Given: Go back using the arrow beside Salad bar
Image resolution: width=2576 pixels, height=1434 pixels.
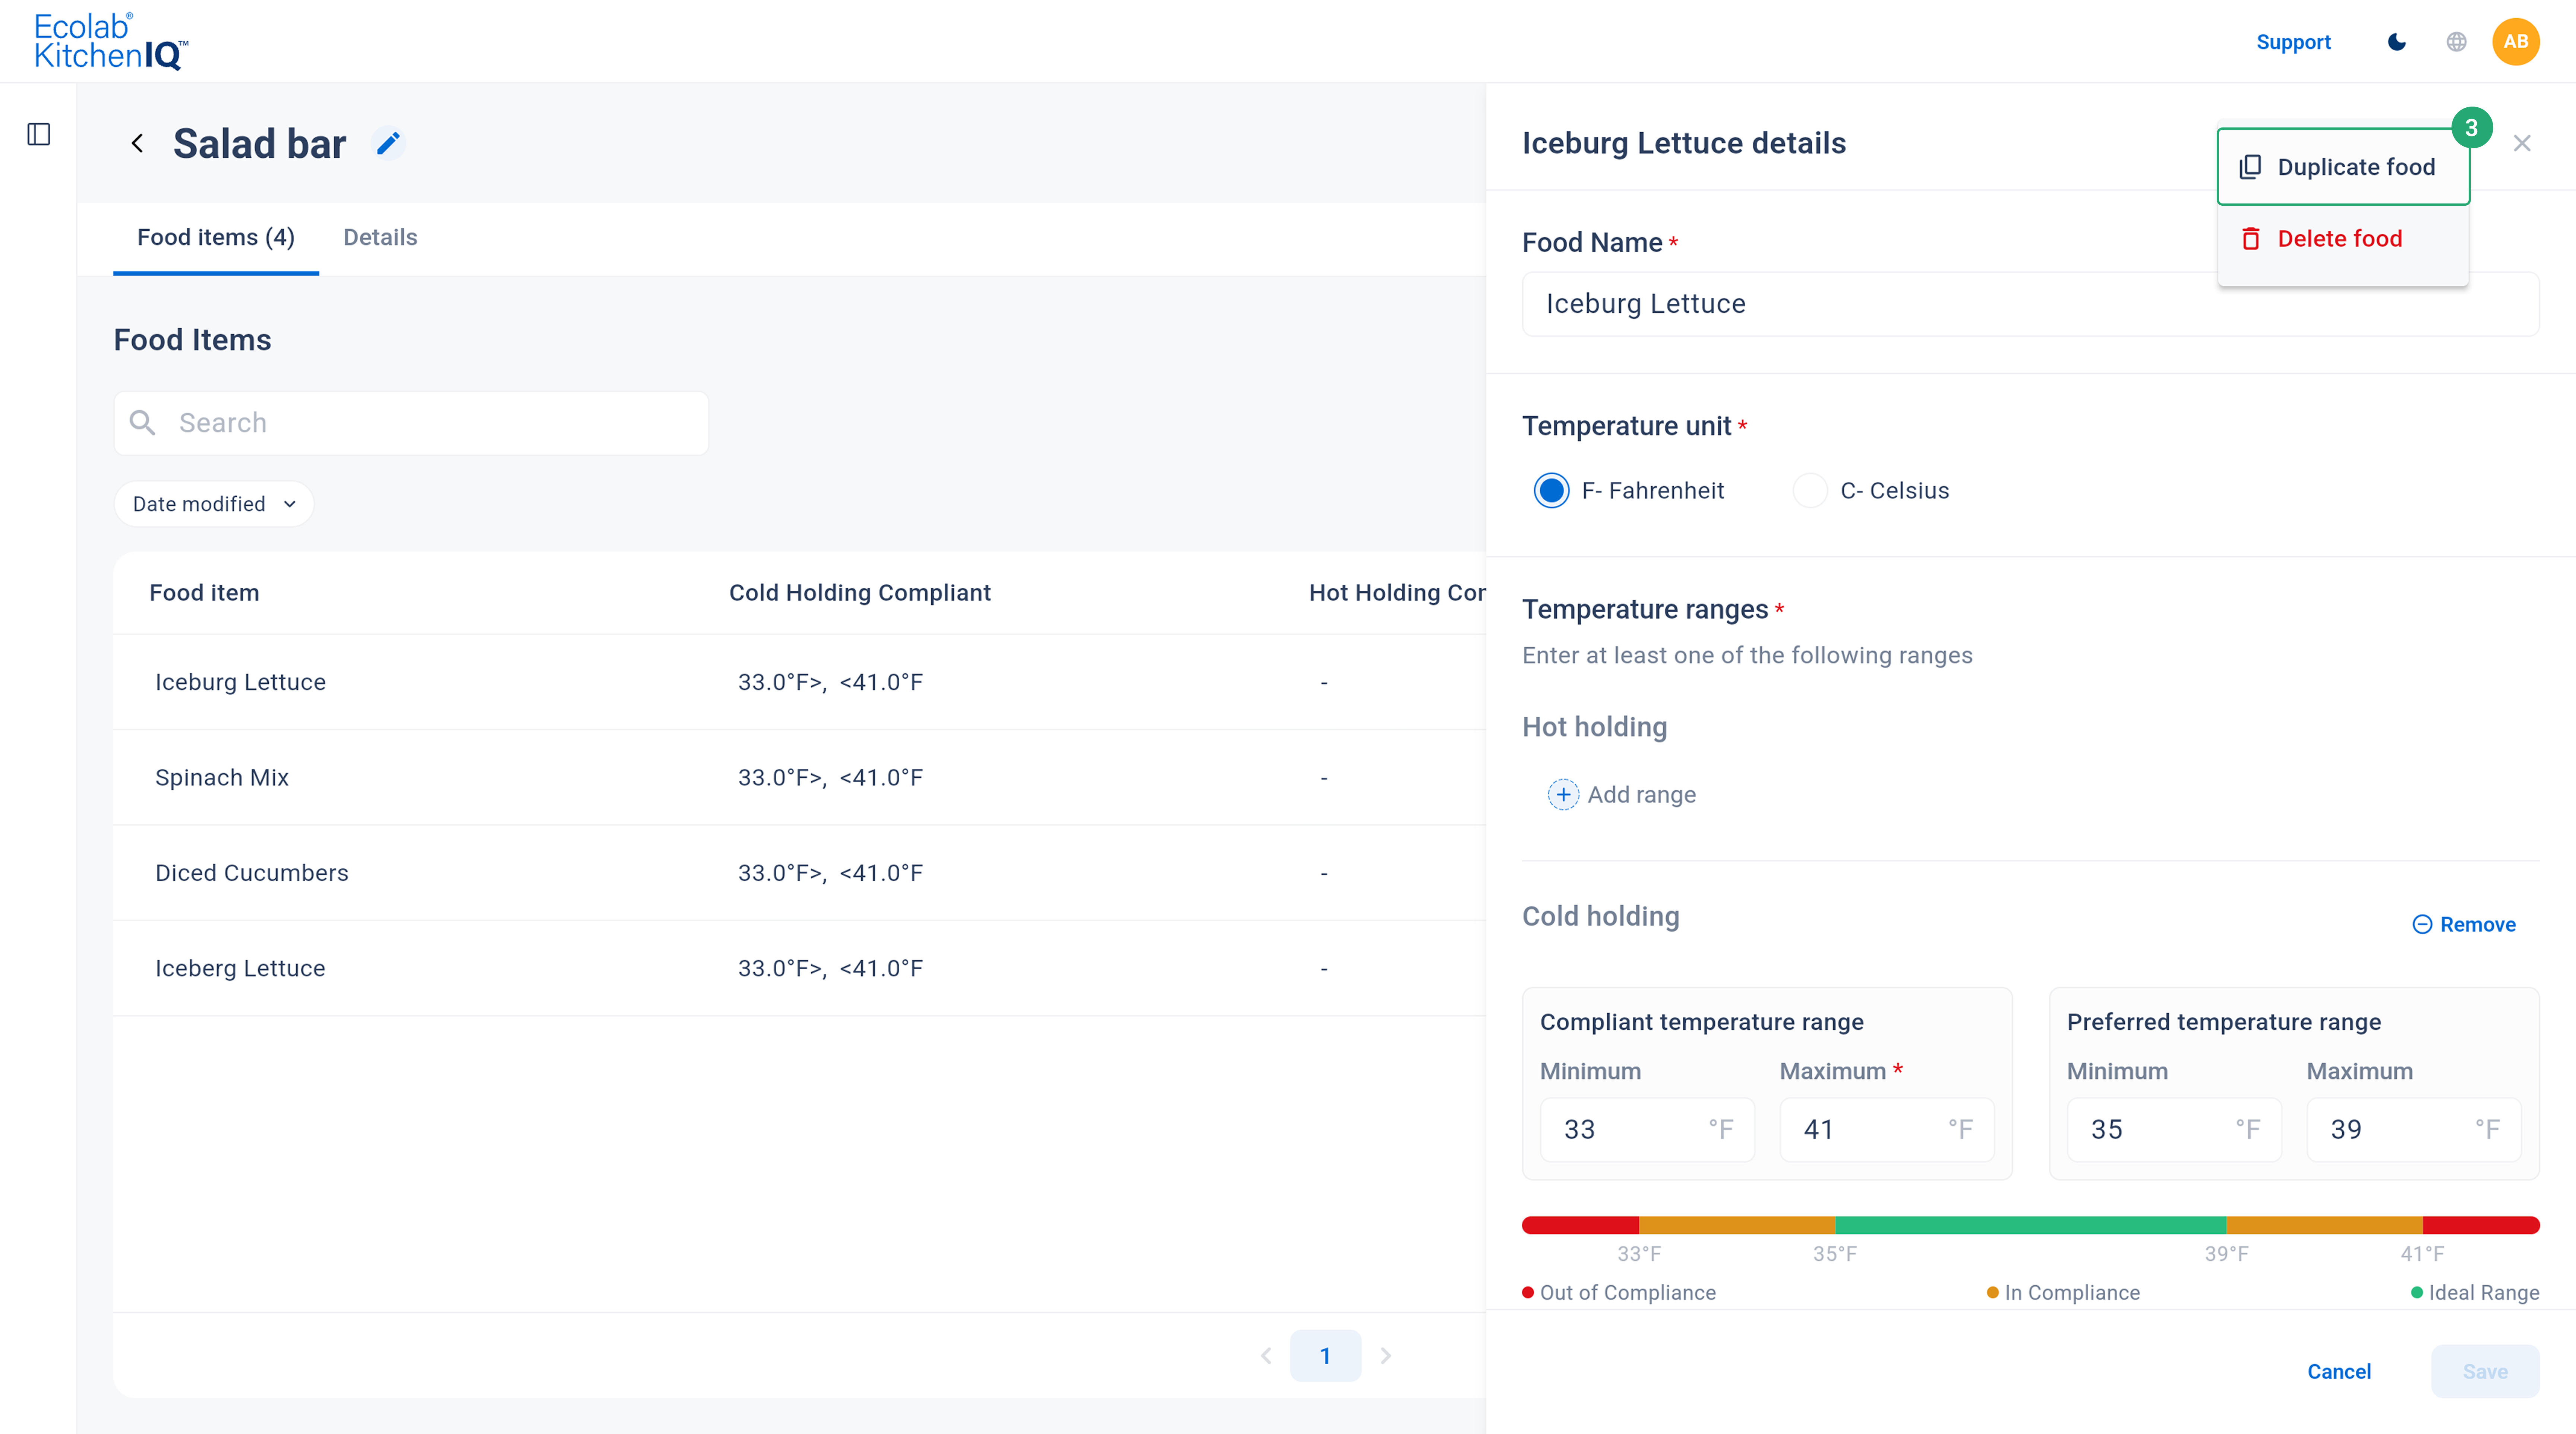Looking at the screenshot, I should pos(137,144).
